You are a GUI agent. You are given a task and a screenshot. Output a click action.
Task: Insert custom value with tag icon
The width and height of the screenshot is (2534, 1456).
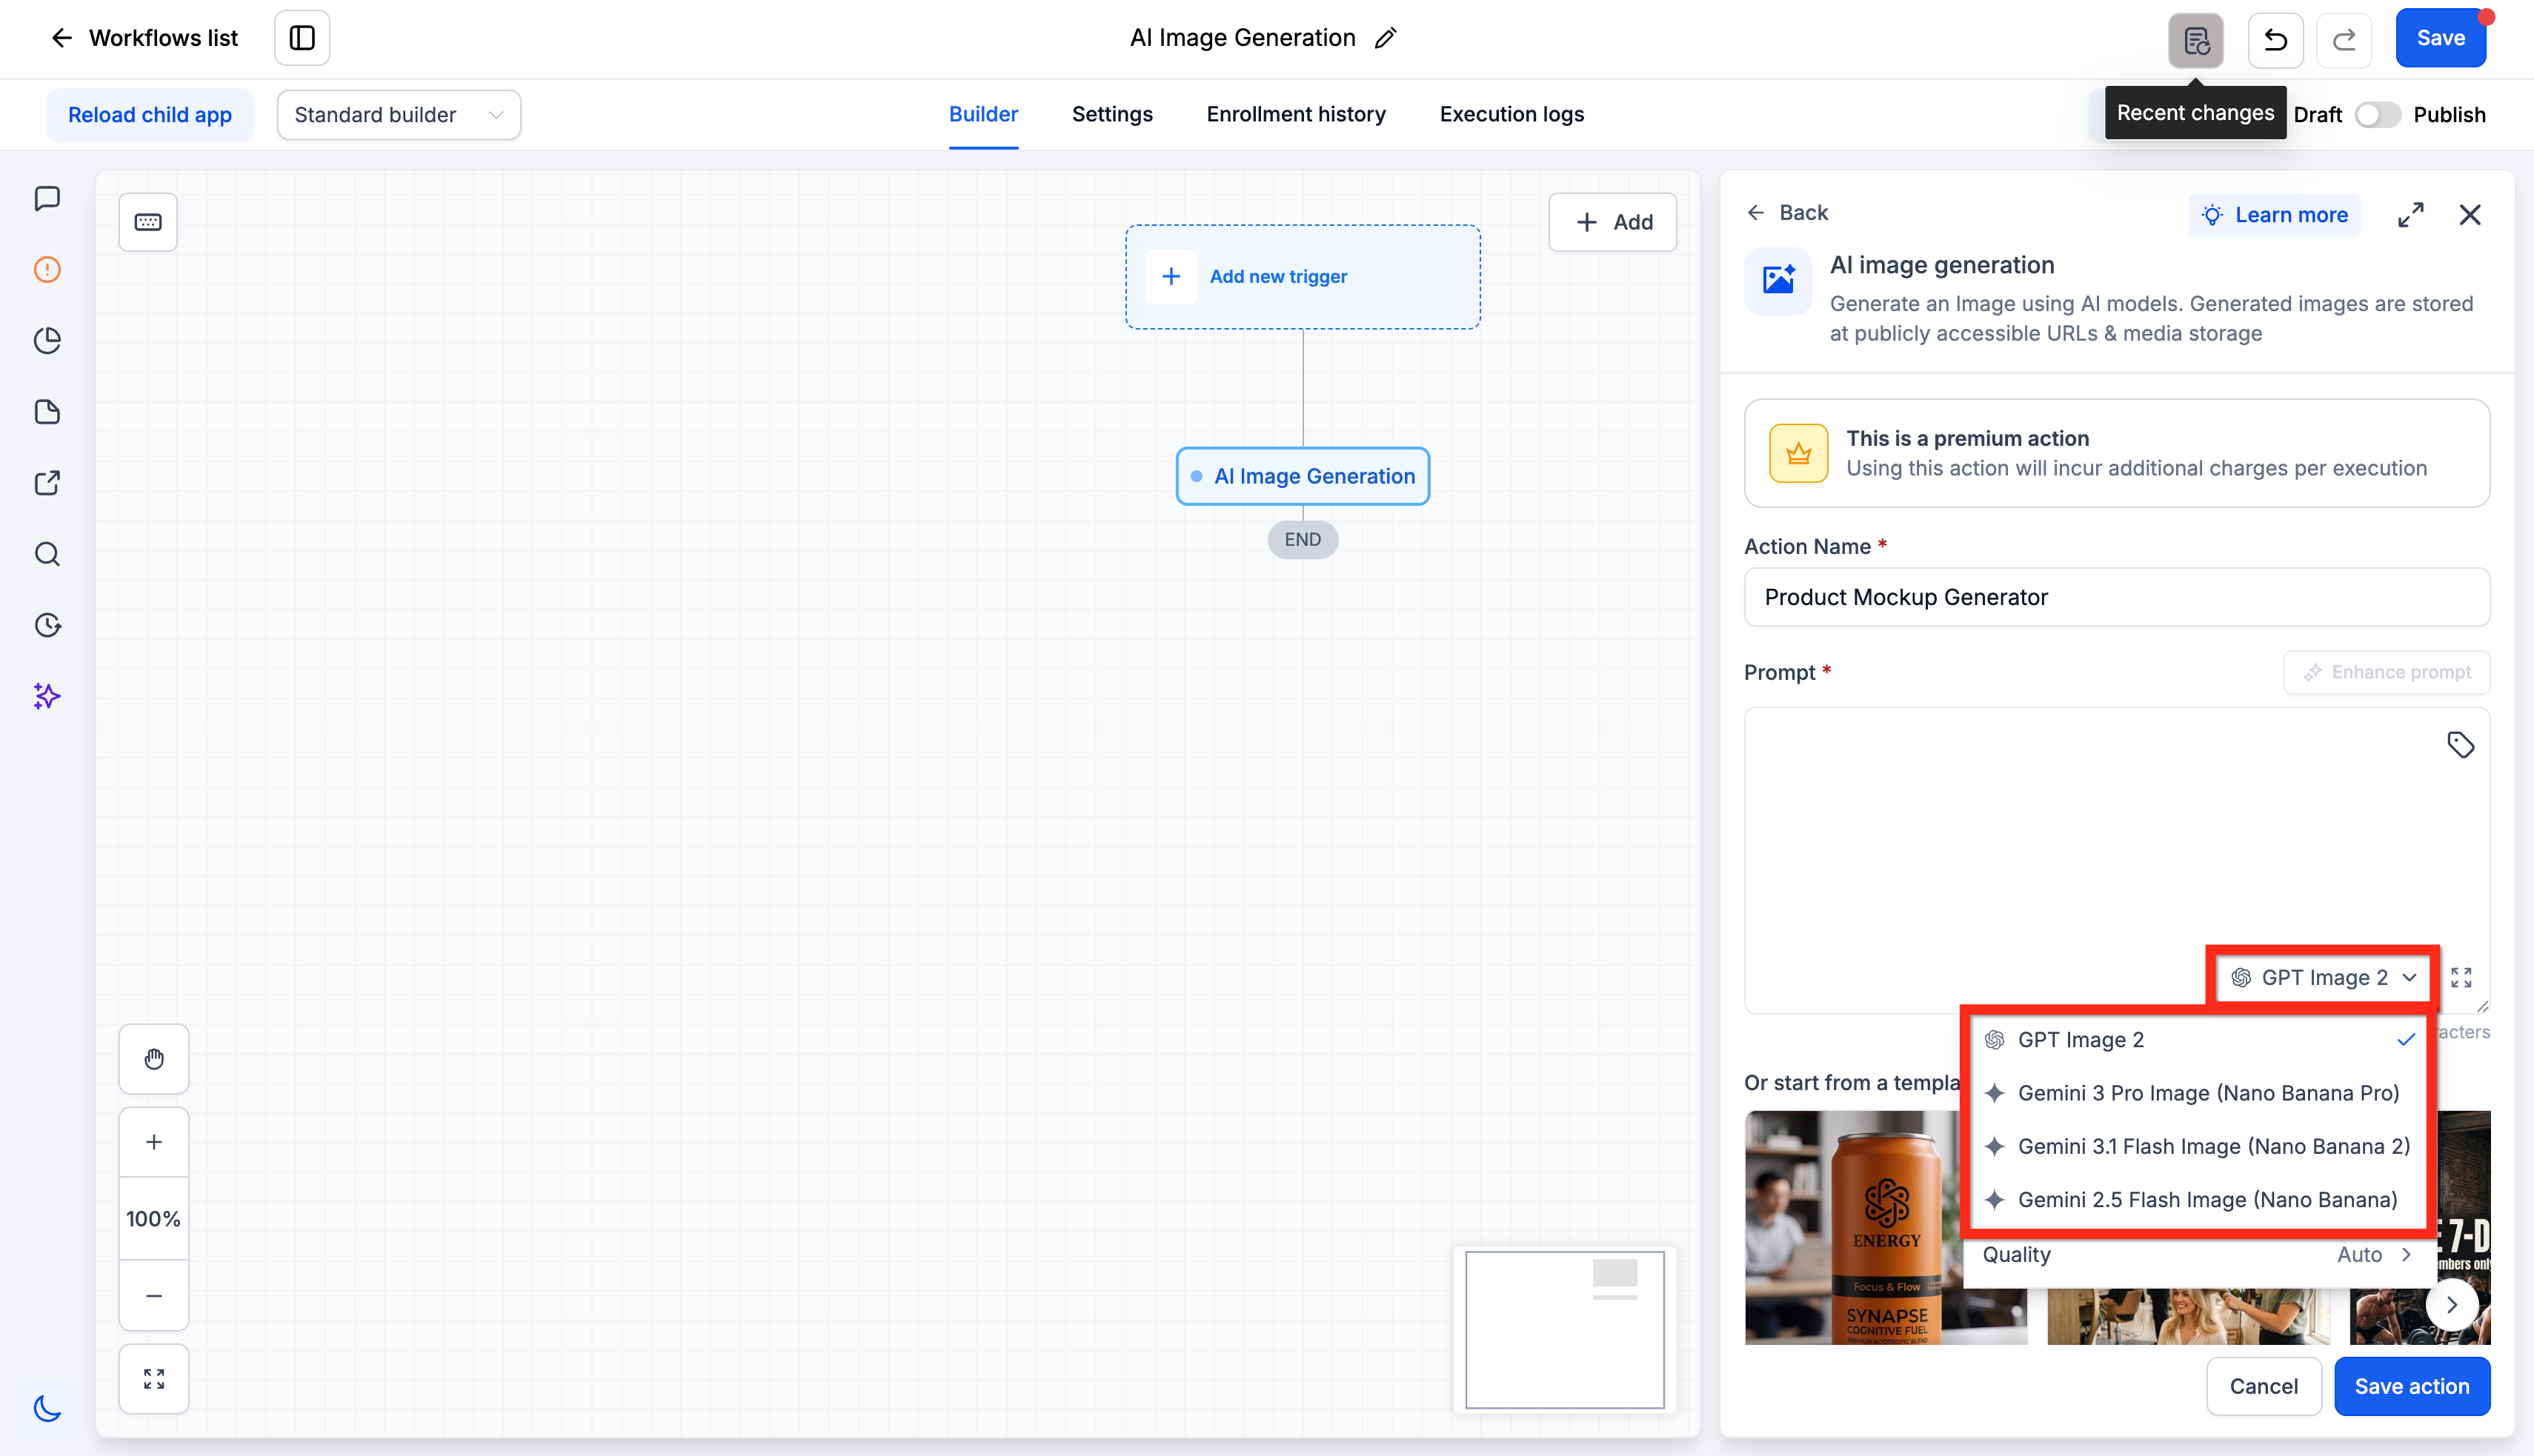click(2461, 745)
